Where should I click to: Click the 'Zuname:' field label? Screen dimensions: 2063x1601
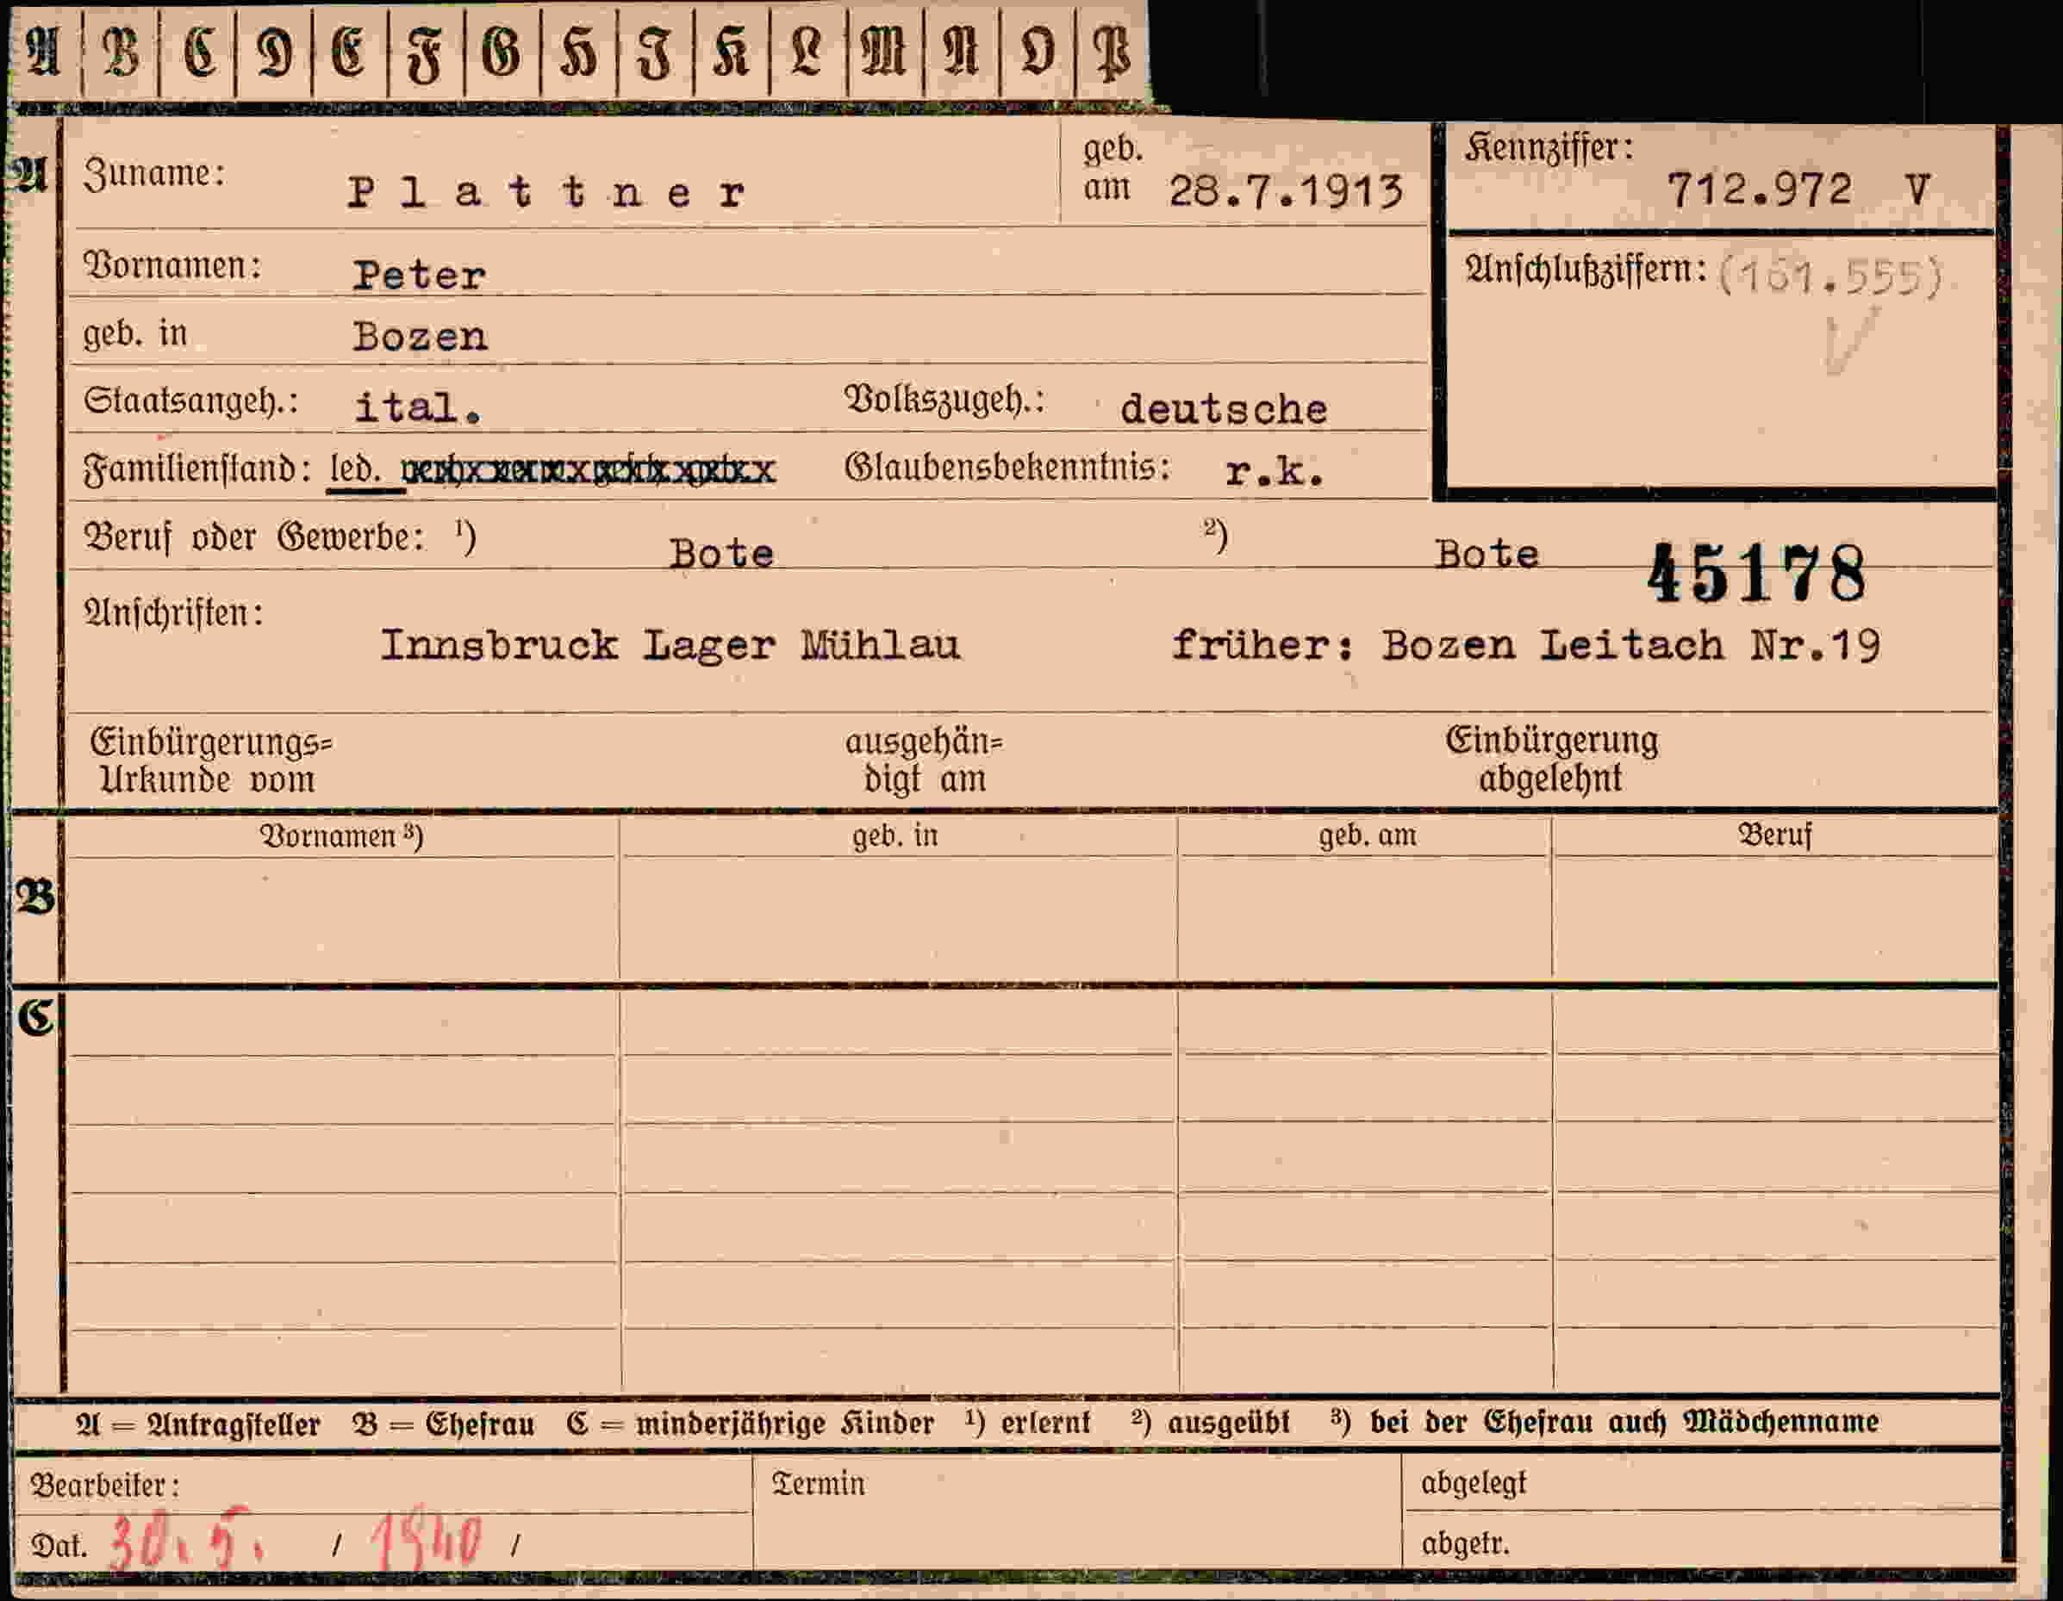[154, 174]
